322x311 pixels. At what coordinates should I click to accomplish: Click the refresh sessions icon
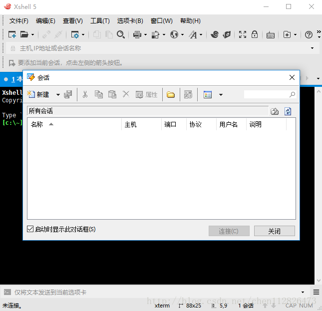pyautogui.click(x=288, y=111)
